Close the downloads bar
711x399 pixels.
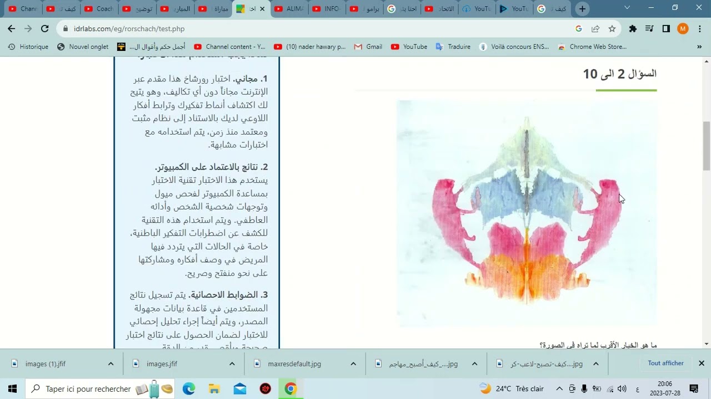pyautogui.click(x=701, y=364)
